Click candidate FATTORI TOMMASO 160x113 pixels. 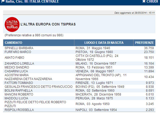(x=15, y=83)
